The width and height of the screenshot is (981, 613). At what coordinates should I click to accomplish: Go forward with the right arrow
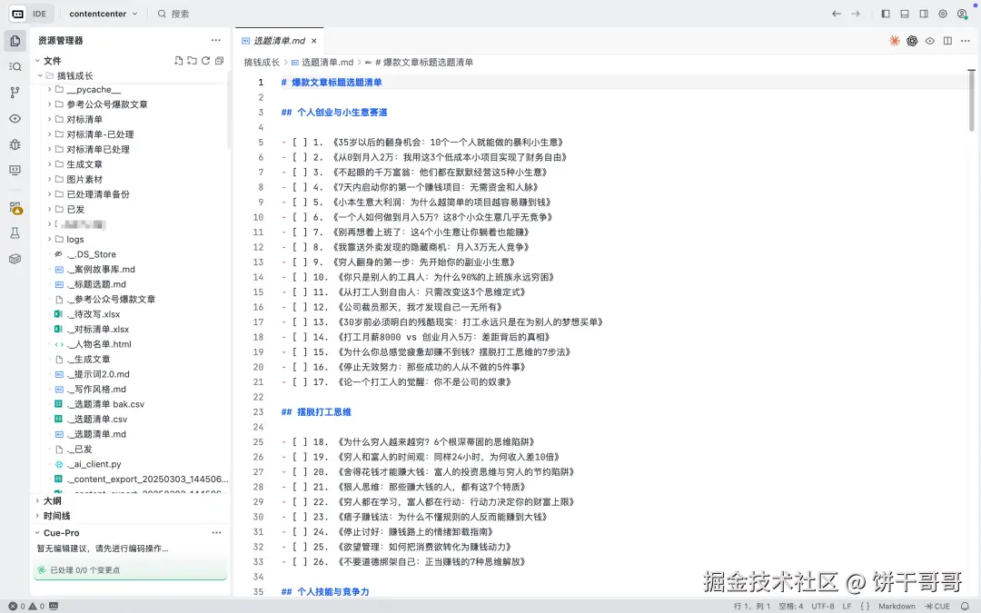(856, 14)
